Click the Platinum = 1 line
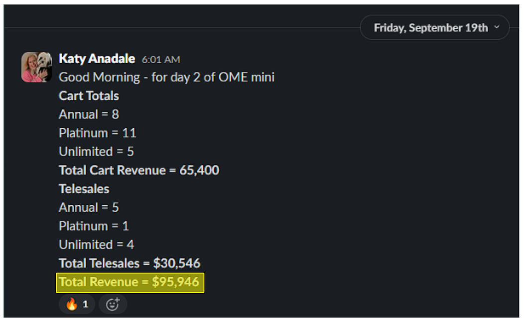The width and height of the screenshot is (524, 321). (x=94, y=226)
